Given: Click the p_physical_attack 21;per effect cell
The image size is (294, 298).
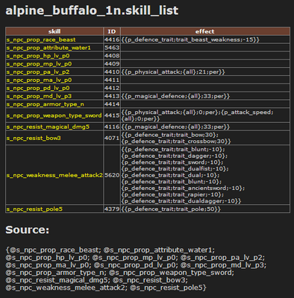Looking at the screenshot, I should click(205, 72).
